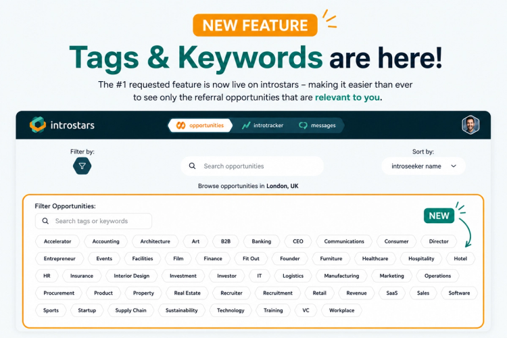
Task: Apply the Manufacturing tag filter
Action: (x=341, y=276)
